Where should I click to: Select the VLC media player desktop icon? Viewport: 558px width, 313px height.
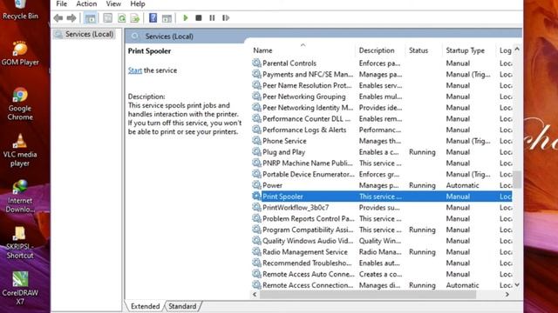click(x=20, y=150)
